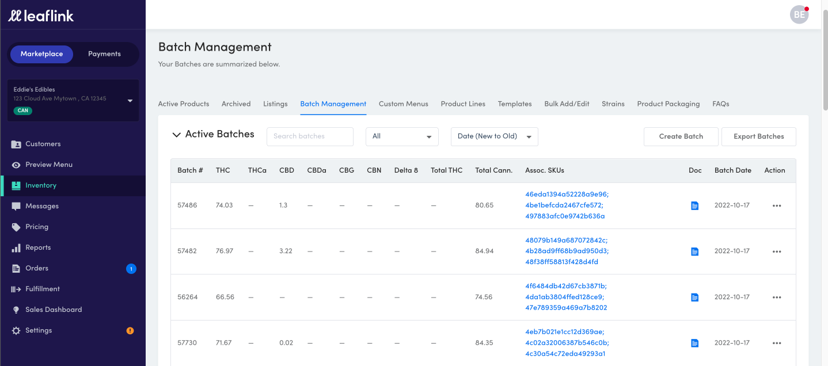Click CBD value 0.02

(x=286, y=343)
